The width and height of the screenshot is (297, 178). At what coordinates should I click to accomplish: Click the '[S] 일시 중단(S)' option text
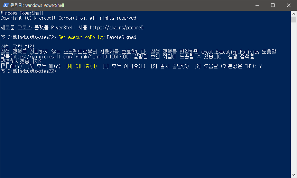click(170, 66)
